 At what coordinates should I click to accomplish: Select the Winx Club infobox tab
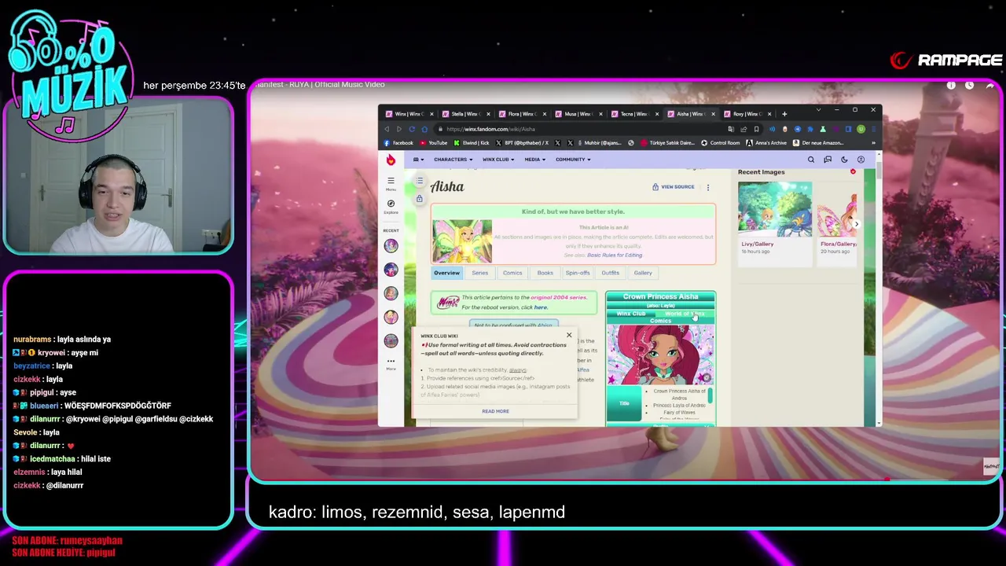631,314
